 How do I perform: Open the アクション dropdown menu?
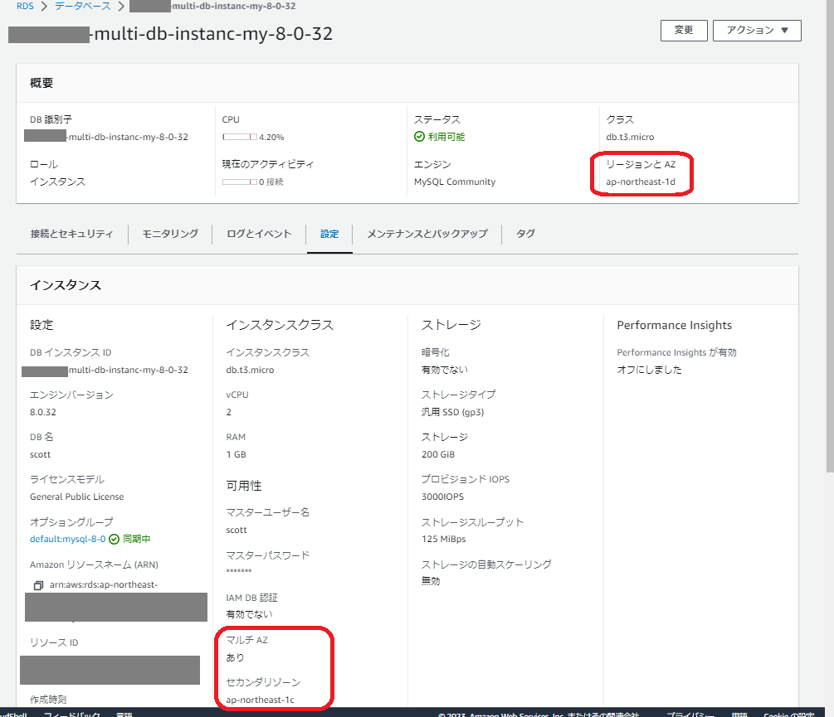coord(757,31)
